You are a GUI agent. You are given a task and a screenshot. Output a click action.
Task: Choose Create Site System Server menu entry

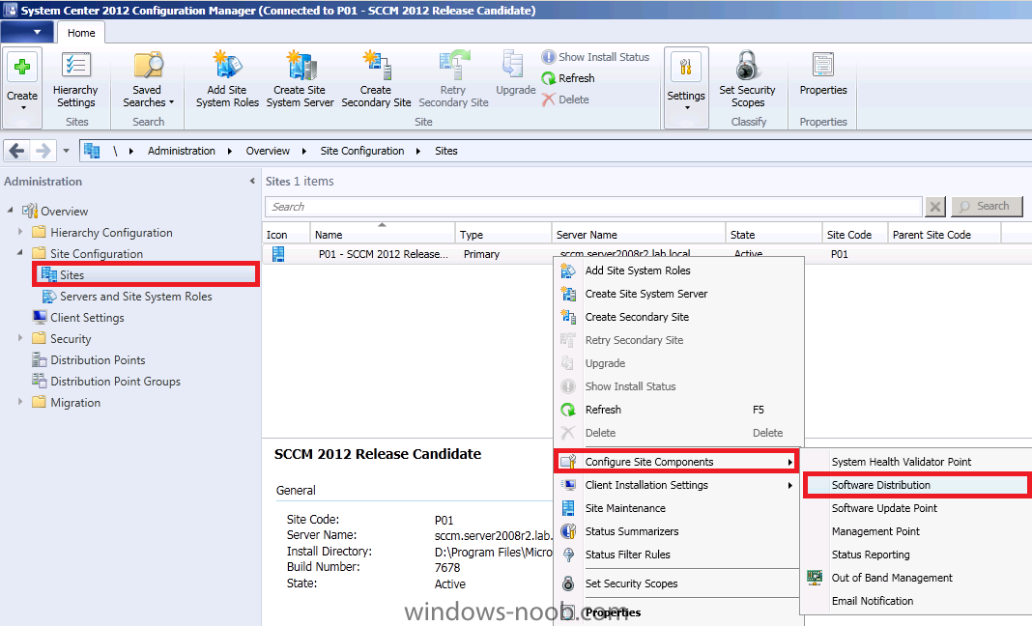pyautogui.click(x=679, y=294)
